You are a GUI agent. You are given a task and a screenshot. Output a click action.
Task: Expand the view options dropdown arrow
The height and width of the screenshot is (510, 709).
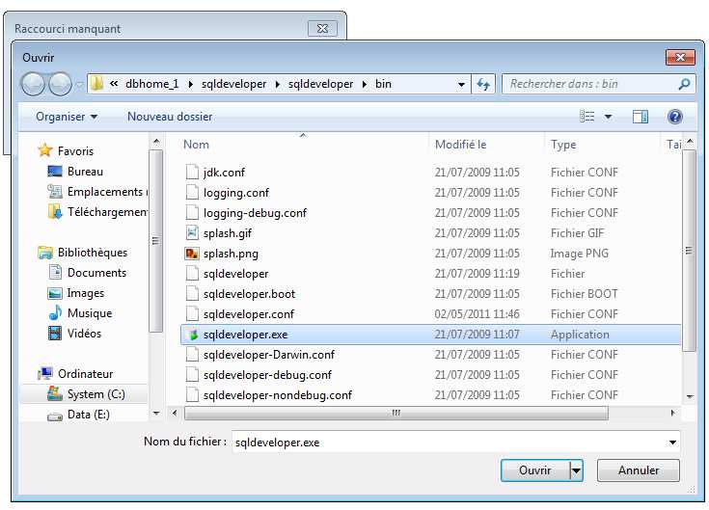(x=608, y=117)
